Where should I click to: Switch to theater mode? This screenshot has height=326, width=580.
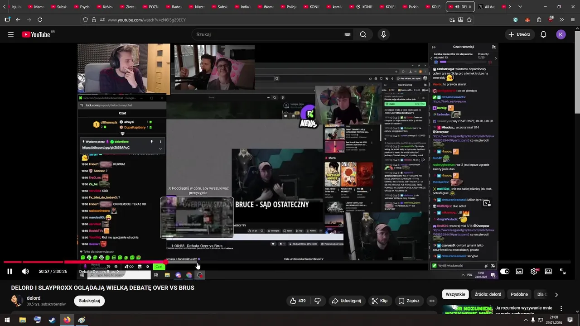pos(548,271)
